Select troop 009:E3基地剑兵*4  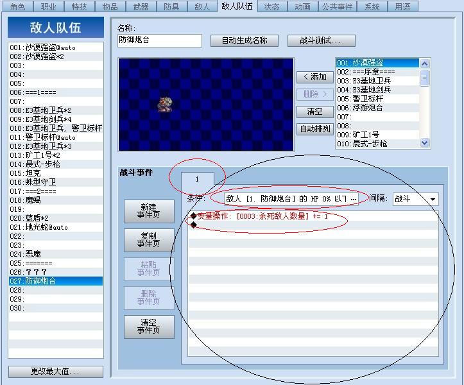[56, 119]
